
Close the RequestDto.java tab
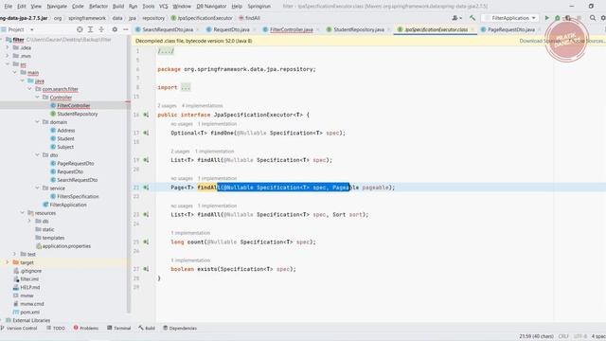click(255, 29)
